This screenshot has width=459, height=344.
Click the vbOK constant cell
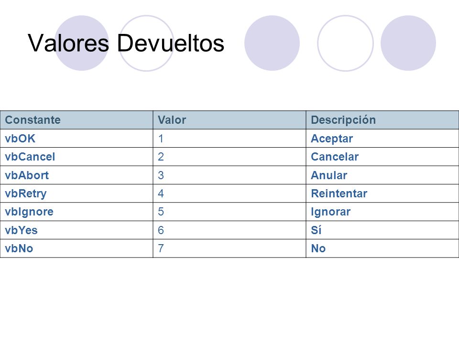pos(76,139)
